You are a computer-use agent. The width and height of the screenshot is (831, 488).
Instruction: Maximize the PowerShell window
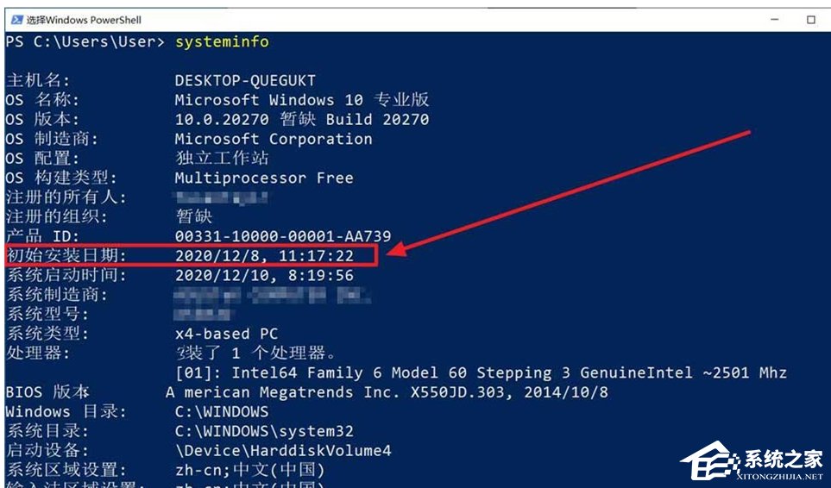tap(810, 19)
